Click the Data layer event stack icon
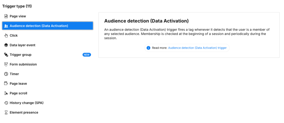284x123 pixels. click(x=6, y=45)
